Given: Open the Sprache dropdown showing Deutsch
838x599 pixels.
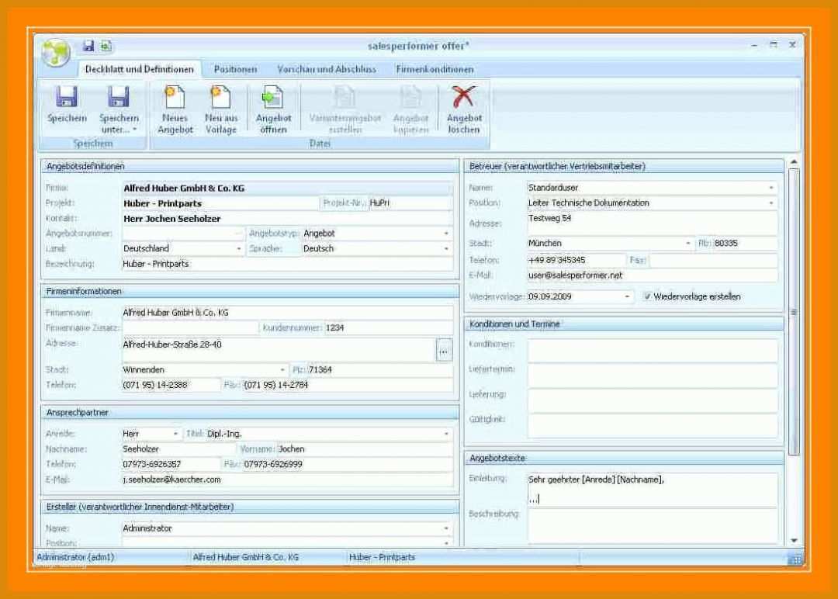Looking at the screenshot, I should click(445, 248).
